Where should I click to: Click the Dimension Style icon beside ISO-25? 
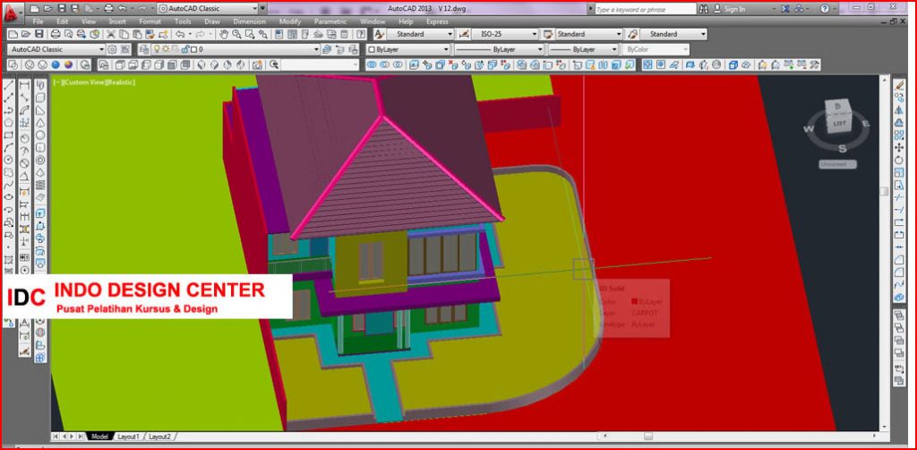pos(465,34)
